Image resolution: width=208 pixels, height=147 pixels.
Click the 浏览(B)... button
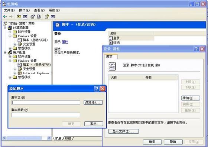pyautogui.click(x=93, y=102)
